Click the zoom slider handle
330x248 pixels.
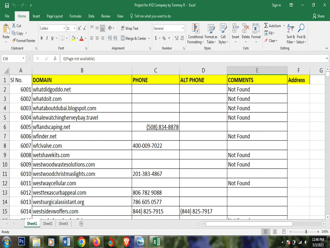[x=306, y=232]
